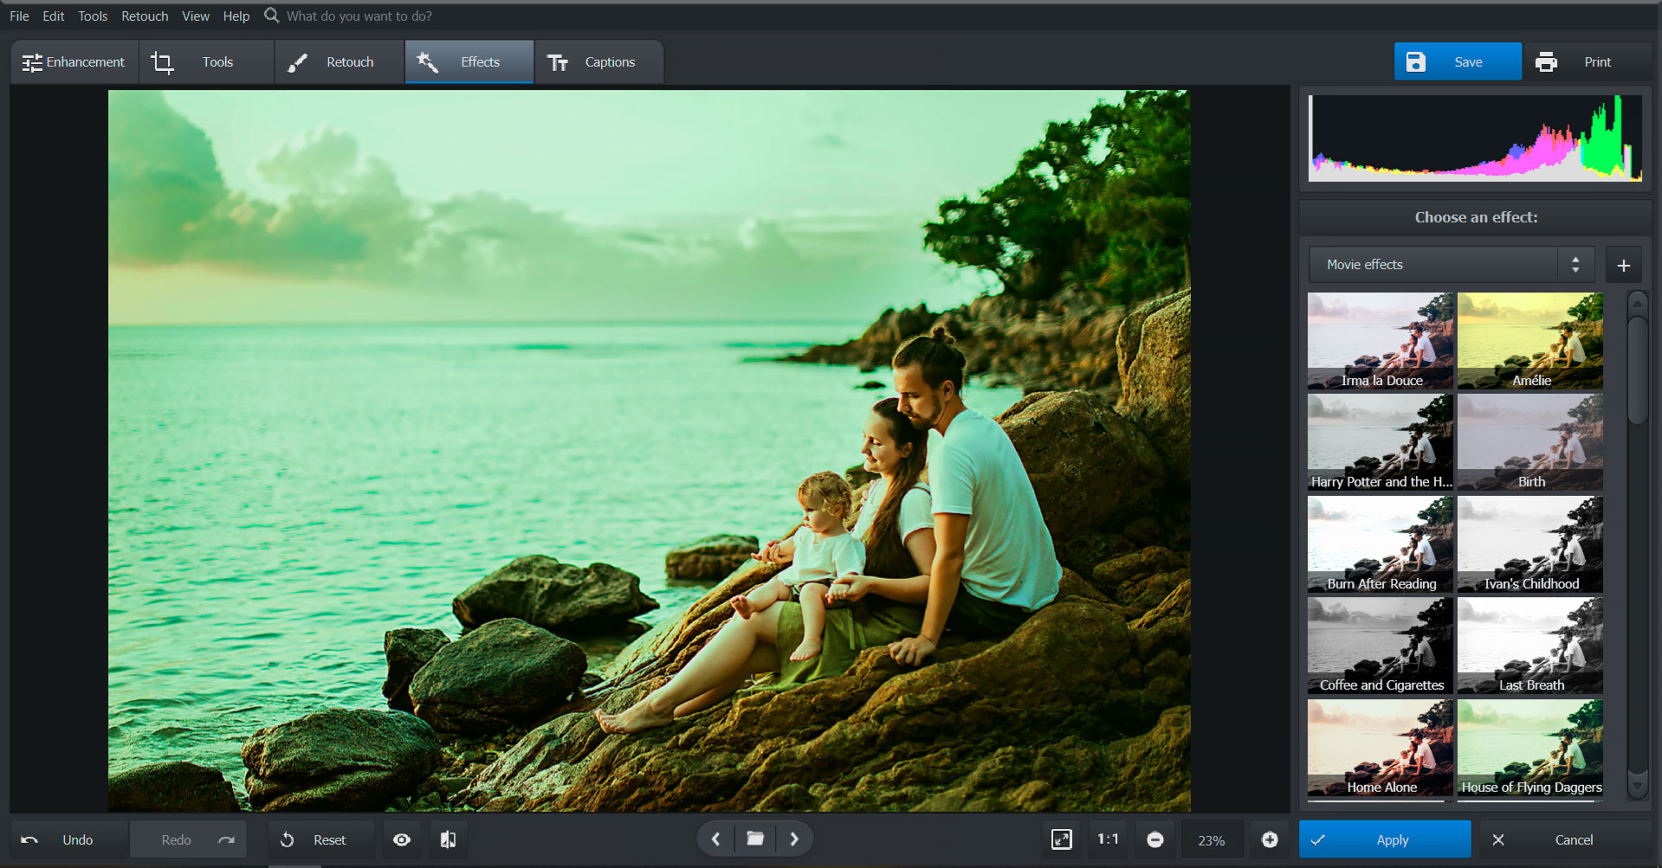This screenshot has height=868, width=1662.
Task: Add a new effect with the plus icon
Action: pos(1624,264)
